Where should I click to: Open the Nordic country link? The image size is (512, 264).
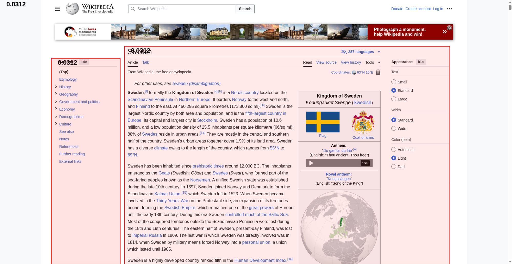tap(245, 93)
